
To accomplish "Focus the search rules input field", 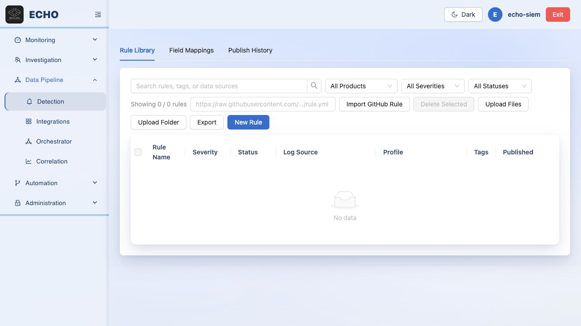I will [x=219, y=86].
